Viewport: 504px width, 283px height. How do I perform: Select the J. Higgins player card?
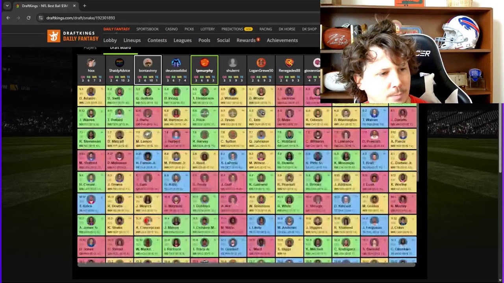click(x=318, y=226)
